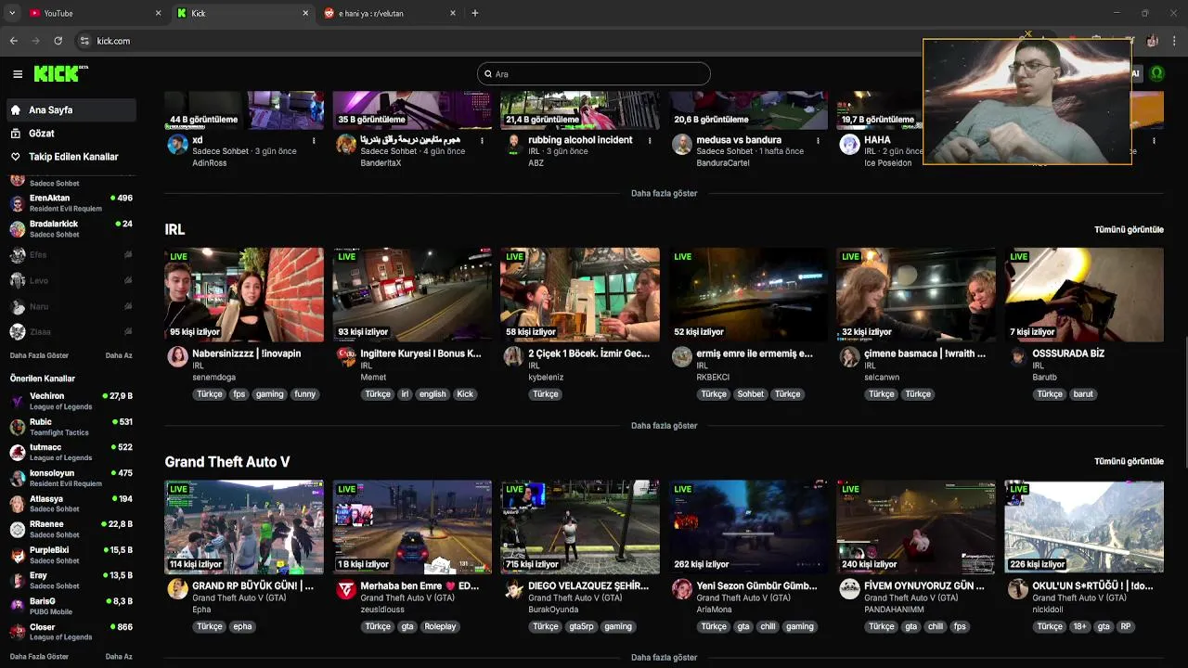This screenshot has height=668, width=1188.
Task: Collapse recommended channels with Daha Az
Action: 119,657
